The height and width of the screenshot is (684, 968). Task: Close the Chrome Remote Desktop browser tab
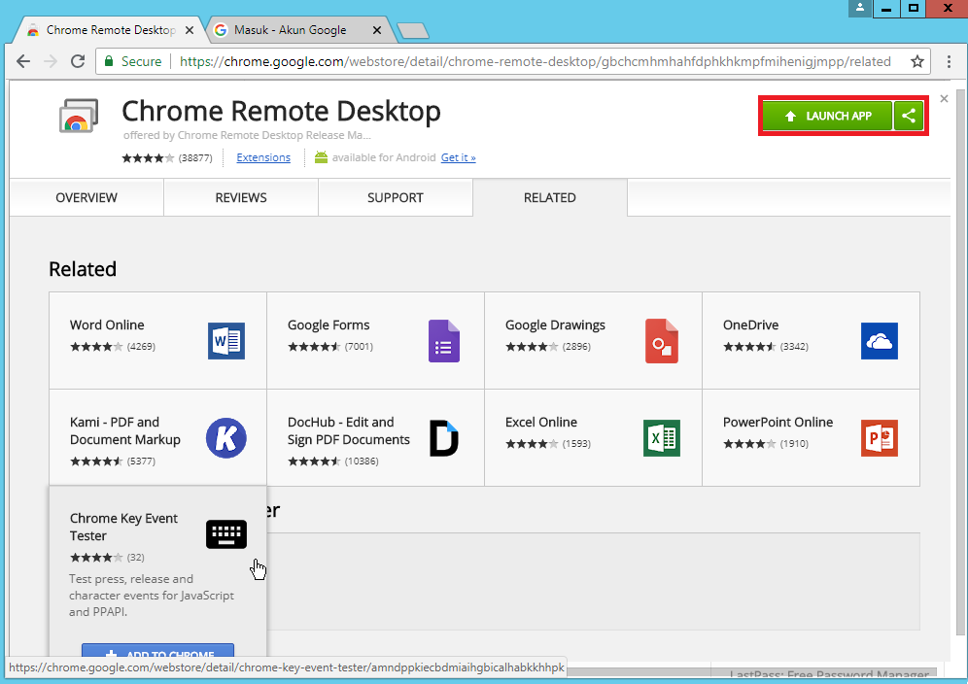pos(190,30)
